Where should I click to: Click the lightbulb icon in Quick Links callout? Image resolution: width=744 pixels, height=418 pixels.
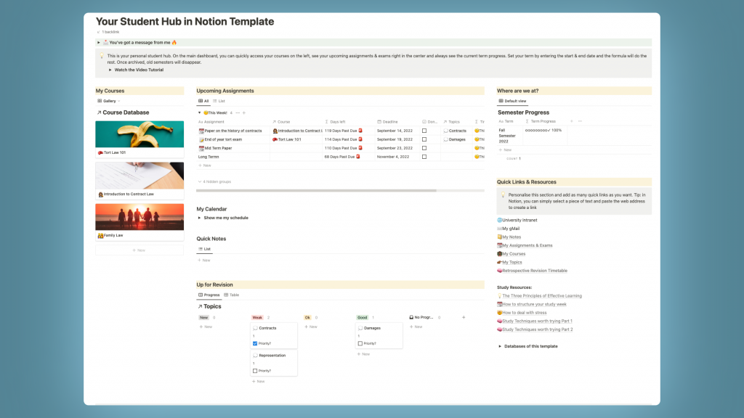[x=502, y=195]
